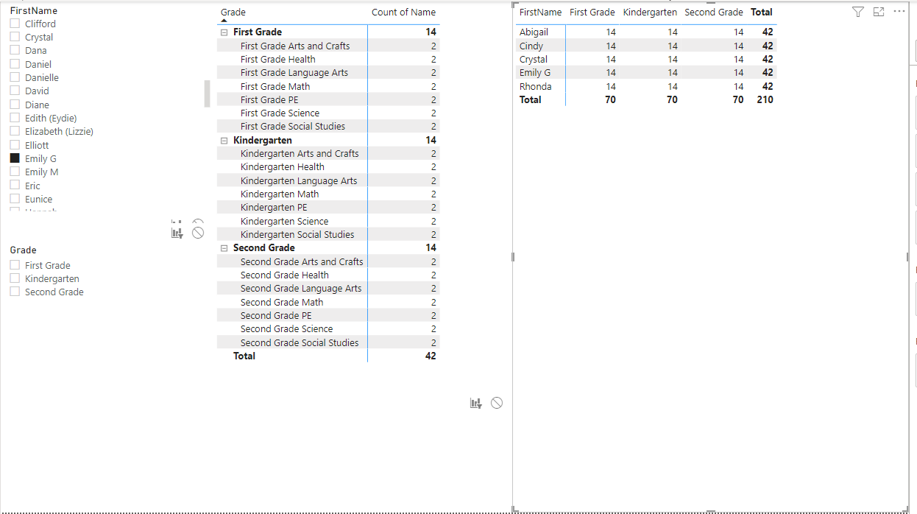This screenshot has width=917, height=514.
Task: Set None interaction beneath Grade matrix
Action: point(497,403)
